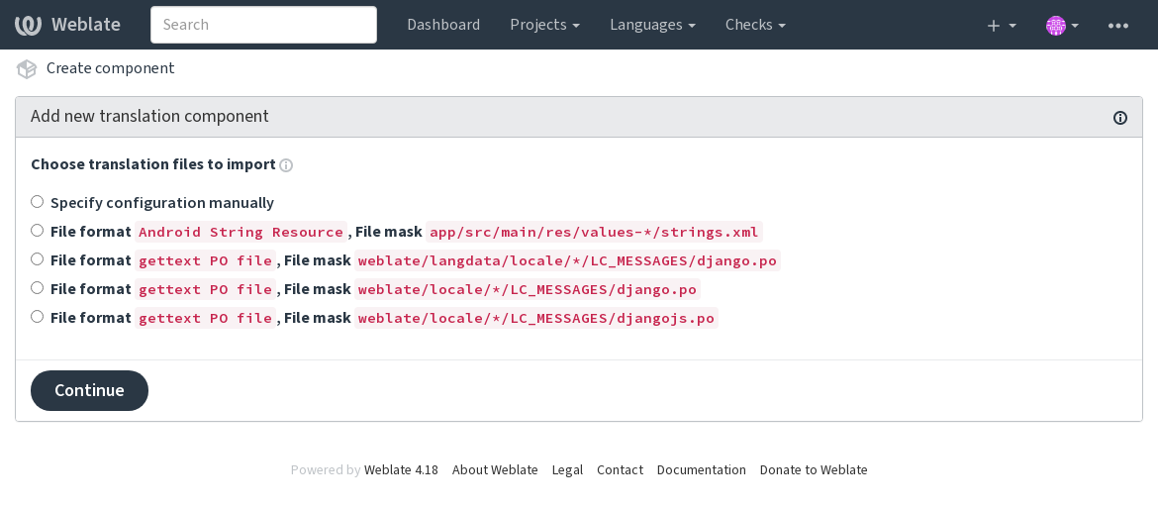Expand the Checks dropdown
The image size is (1158, 508).
pyautogui.click(x=755, y=25)
